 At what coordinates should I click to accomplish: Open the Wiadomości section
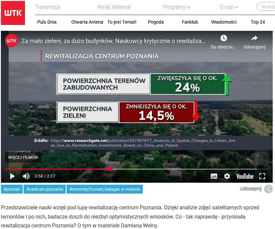point(224,22)
